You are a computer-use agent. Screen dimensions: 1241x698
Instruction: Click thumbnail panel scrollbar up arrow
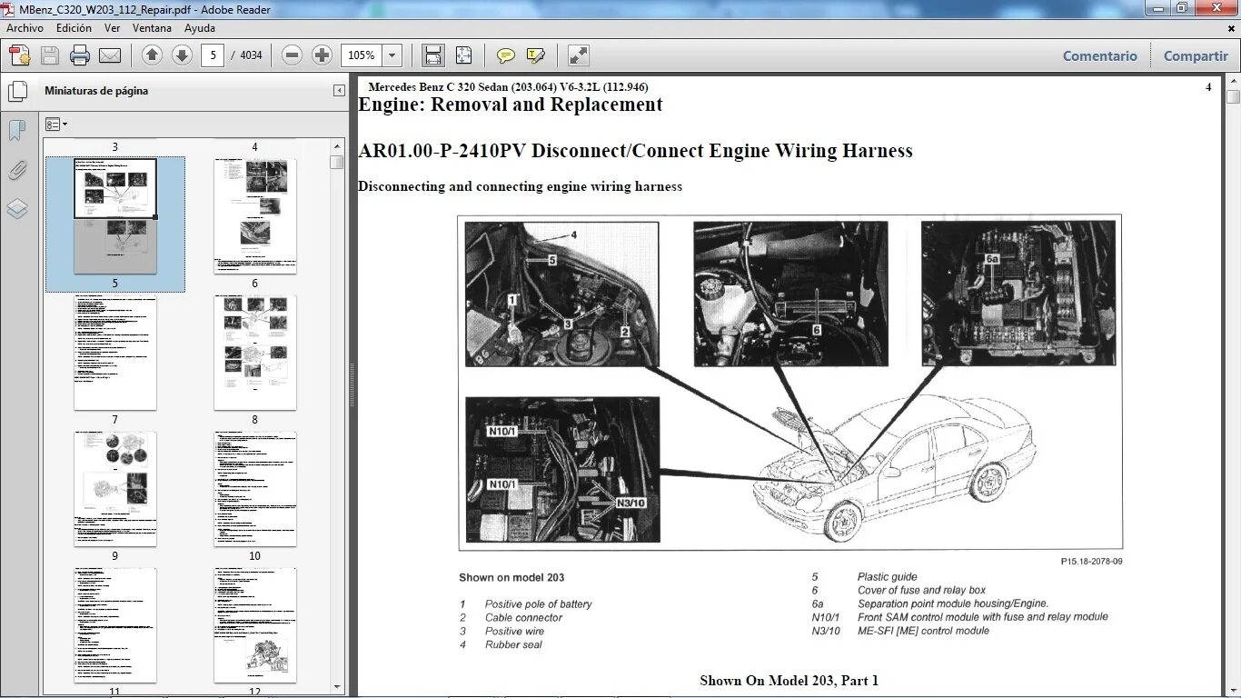337,145
